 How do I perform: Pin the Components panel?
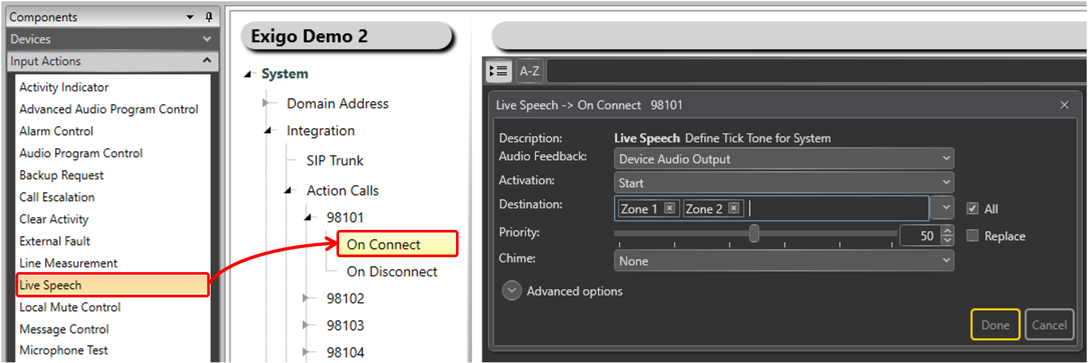point(209,17)
